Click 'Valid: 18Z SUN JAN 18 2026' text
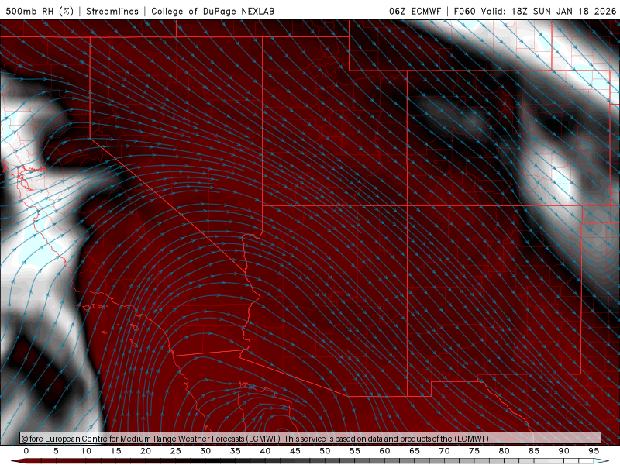Viewport: 620px width, 465px height. [x=549, y=11]
